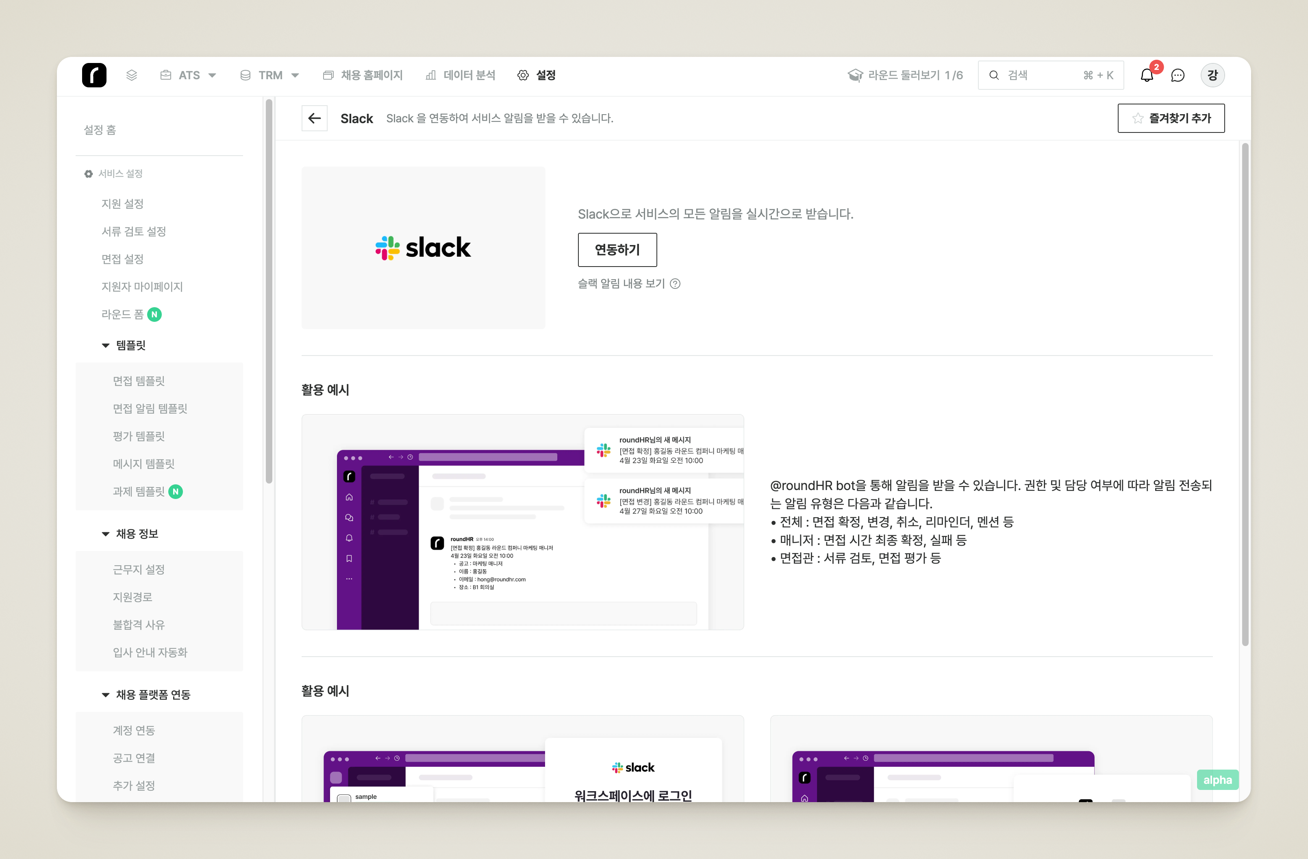Image resolution: width=1308 pixels, height=859 pixels.
Task: Open the TRM dropdown menu
Action: (x=269, y=75)
